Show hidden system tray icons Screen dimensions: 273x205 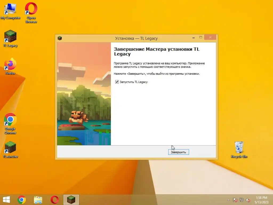pyautogui.click(x=228, y=200)
